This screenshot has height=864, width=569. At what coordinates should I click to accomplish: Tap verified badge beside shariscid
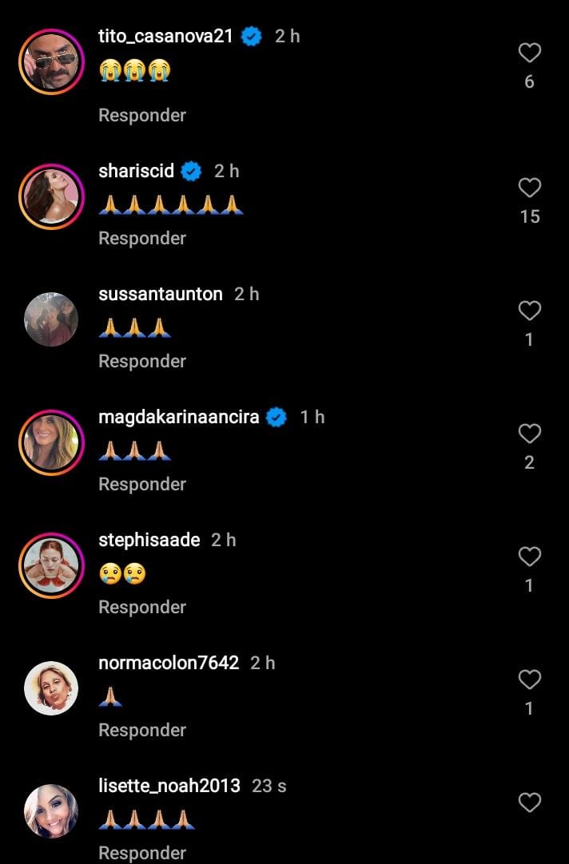tap(191, 171)
